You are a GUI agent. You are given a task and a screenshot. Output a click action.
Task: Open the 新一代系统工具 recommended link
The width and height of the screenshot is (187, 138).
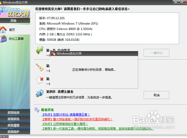(98, 129)
